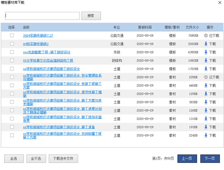
Task: Check the box for 2h04实施性施组7.27
Action: point(12,35)
